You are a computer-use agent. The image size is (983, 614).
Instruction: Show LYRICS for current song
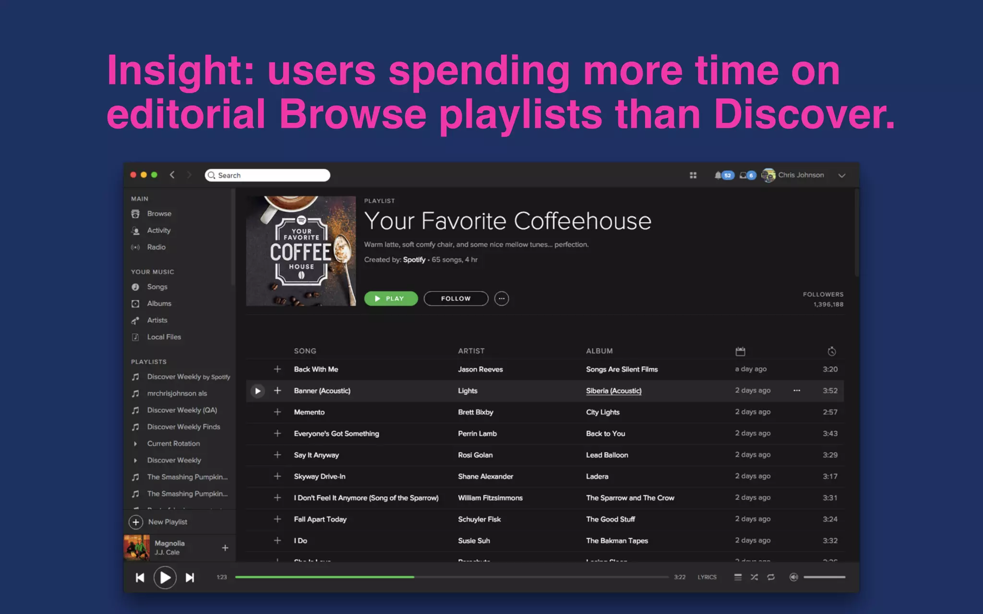tap(707, 577)
